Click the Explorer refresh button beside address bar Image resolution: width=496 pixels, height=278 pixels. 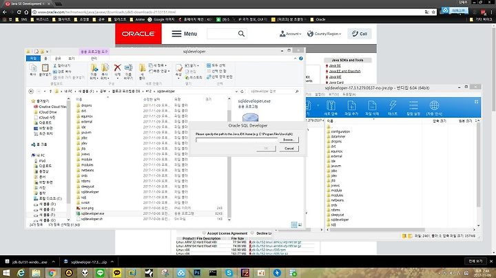click(242, 92)
